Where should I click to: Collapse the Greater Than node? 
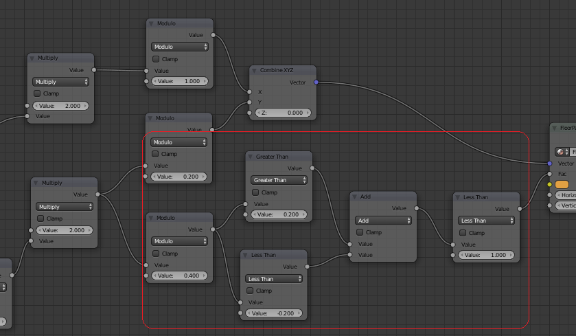click(x=250, y=157)
